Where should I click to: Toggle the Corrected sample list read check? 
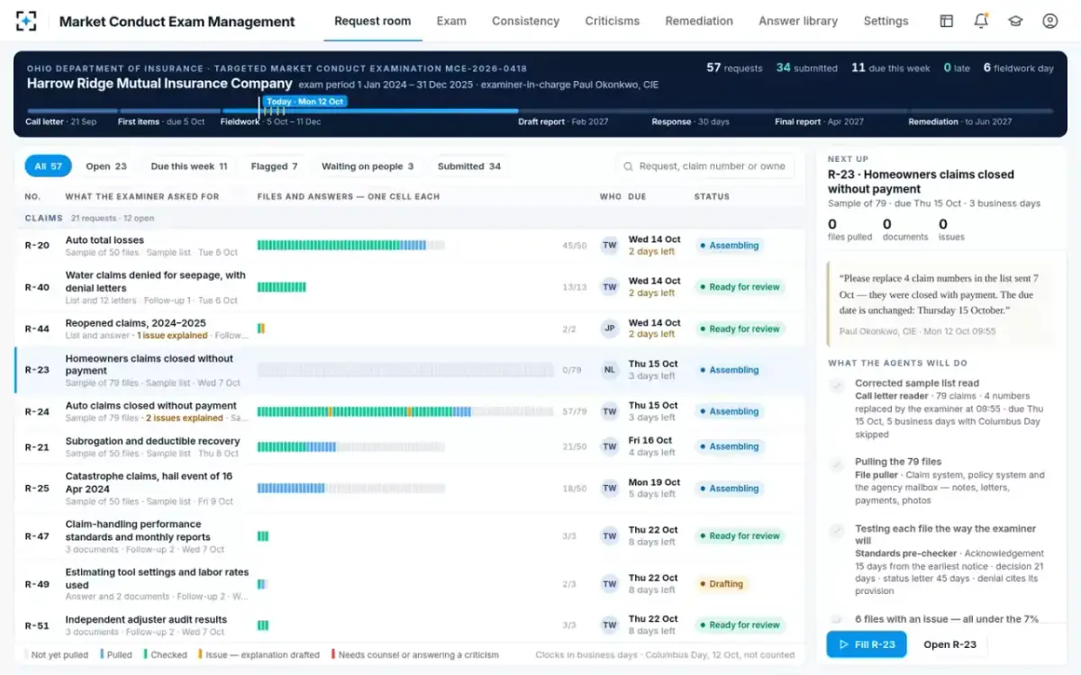coord(837,385)
